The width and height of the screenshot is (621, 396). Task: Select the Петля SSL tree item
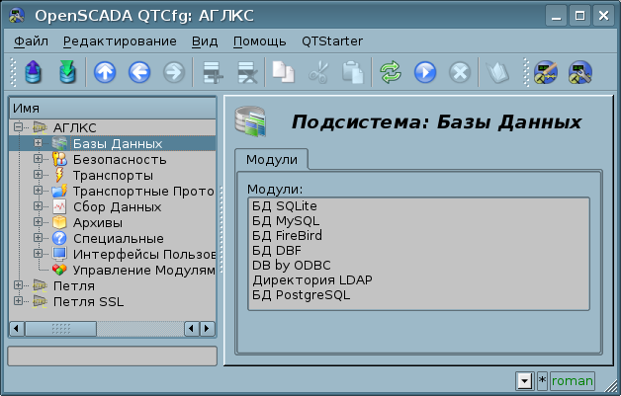click(88, 301)
